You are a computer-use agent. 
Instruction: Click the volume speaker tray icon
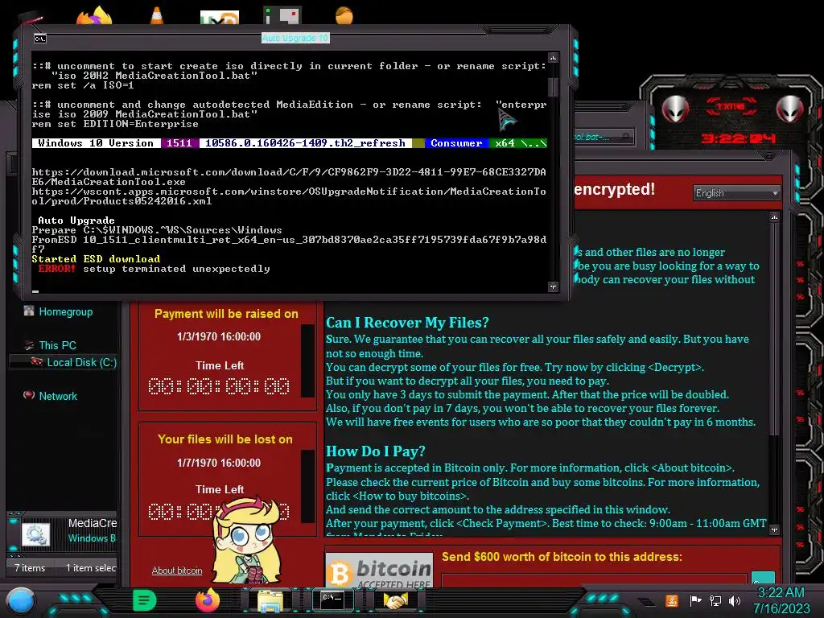coord(735,600)
